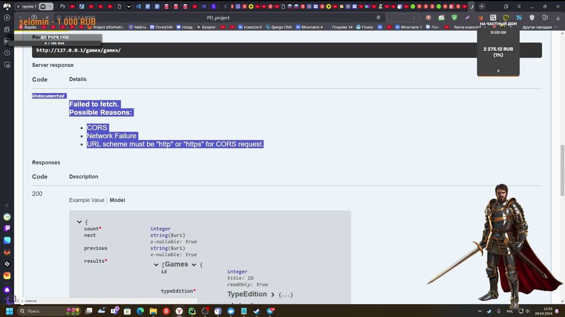Image resolution: width=565 pixels, height=317 pixels.
Task: Launch PyCharm from the taskbar
Action: (x=192, y=311)
